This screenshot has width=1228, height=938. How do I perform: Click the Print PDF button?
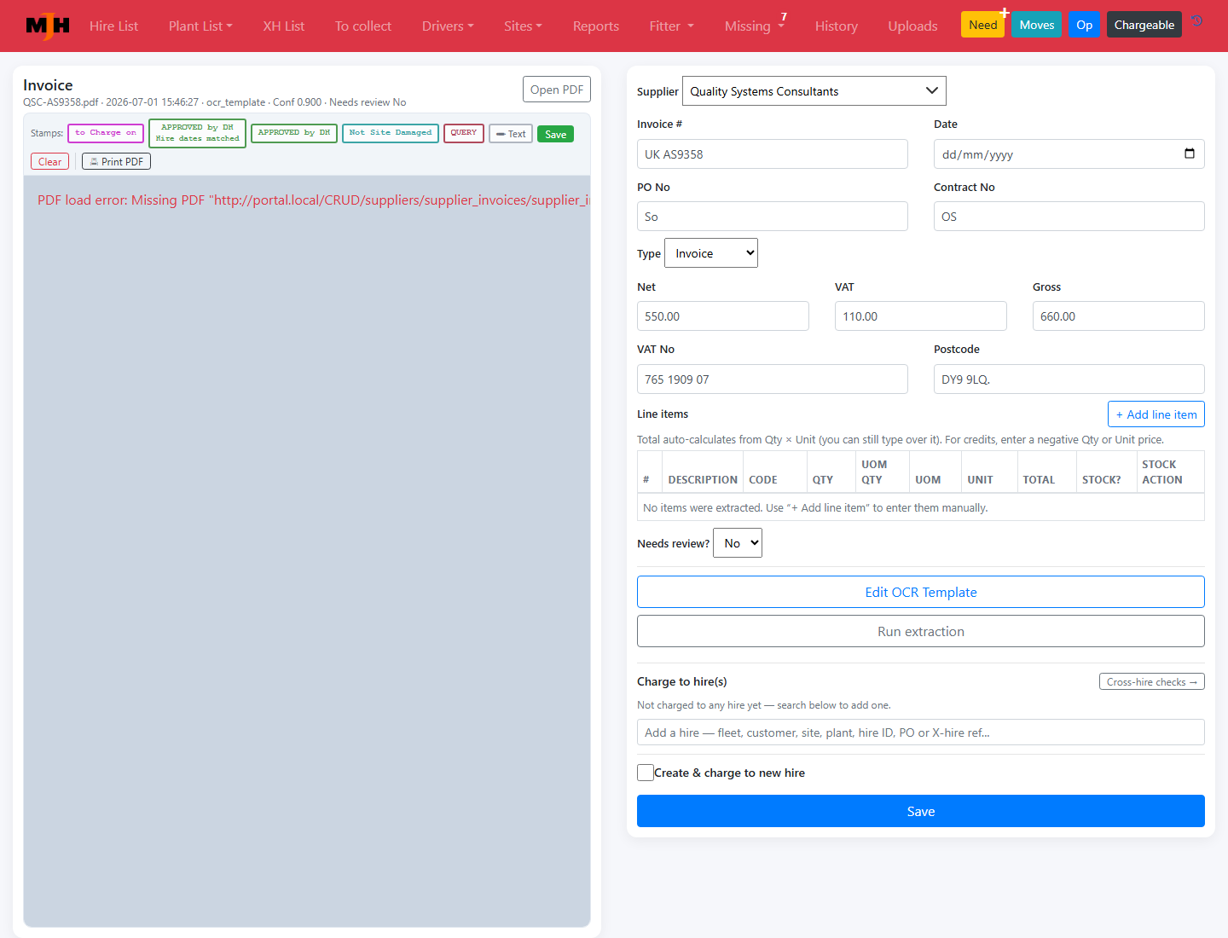pos(116,161)
